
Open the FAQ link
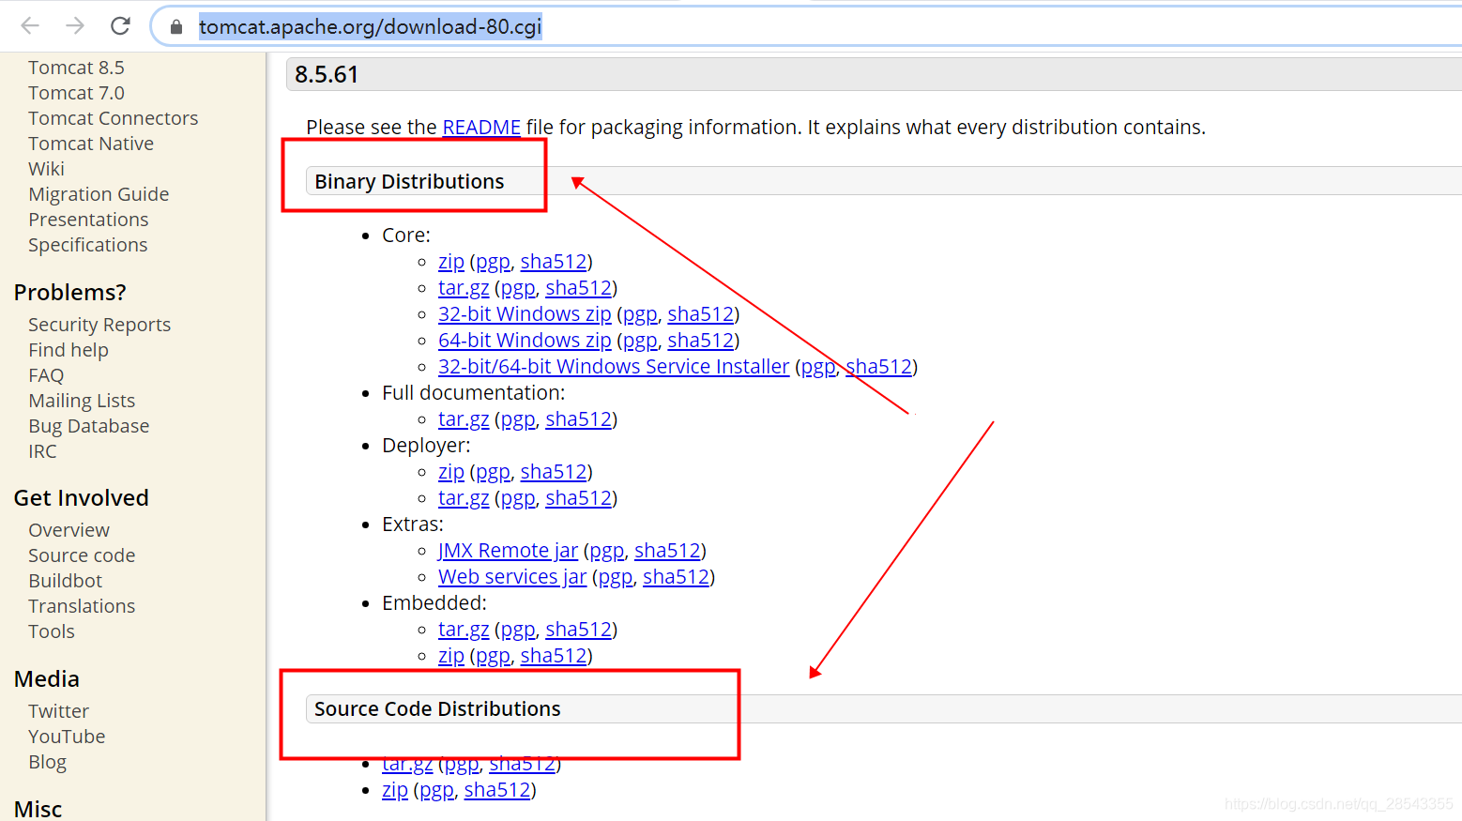[x=46, y=375]
